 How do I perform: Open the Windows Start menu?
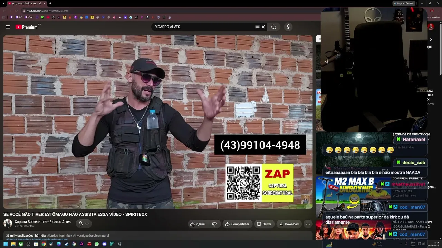(x=6, y=244)
